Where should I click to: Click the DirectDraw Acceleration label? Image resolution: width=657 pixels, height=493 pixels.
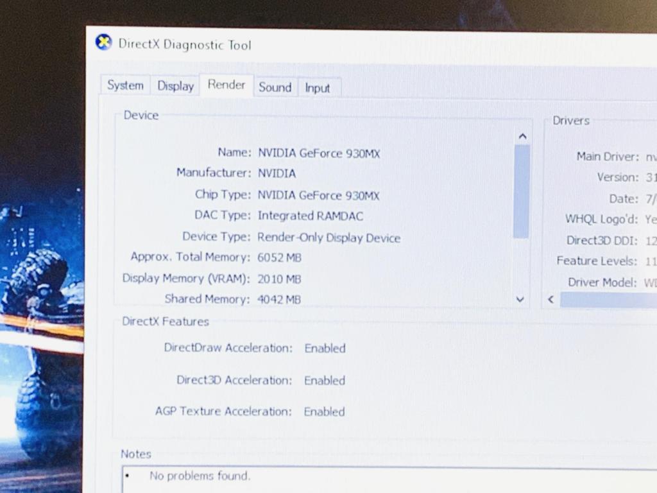click(228, 348)
